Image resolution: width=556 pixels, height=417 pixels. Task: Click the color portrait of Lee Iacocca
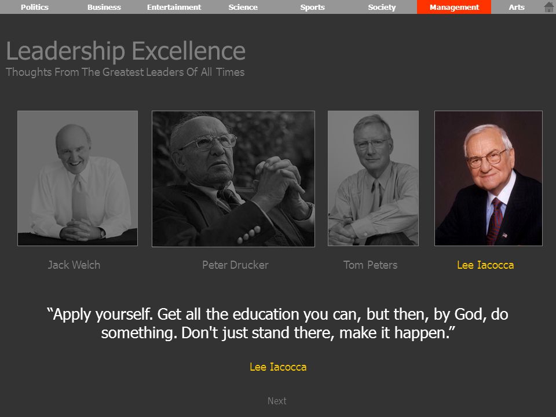(488, 178)
